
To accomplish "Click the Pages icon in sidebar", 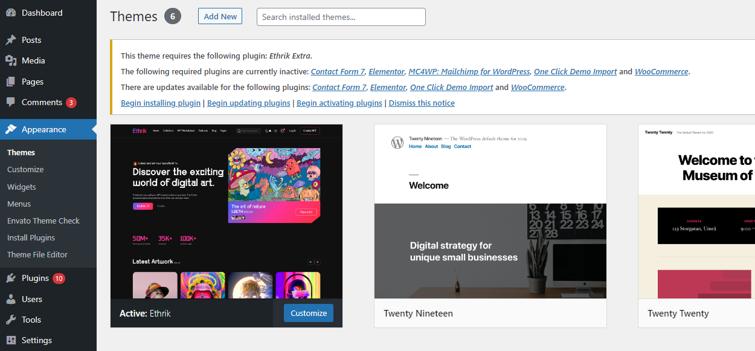I will coord(11,82).
